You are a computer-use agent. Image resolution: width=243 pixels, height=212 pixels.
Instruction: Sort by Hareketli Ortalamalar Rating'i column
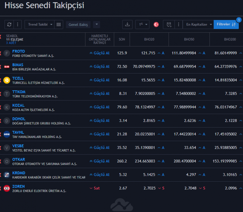[x=99, y=39]
